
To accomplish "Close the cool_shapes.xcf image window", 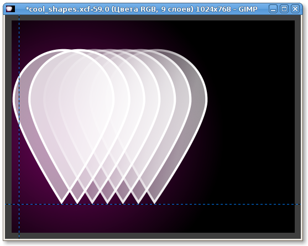I will (295, 9).
